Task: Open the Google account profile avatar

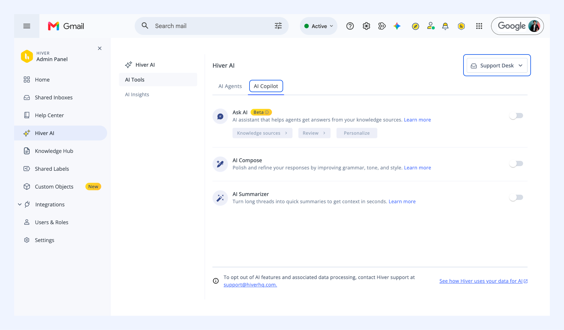Action: pyautogui.click(x=534, y=26)
